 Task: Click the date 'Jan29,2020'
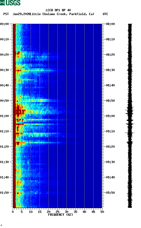(x=21, y=14)
